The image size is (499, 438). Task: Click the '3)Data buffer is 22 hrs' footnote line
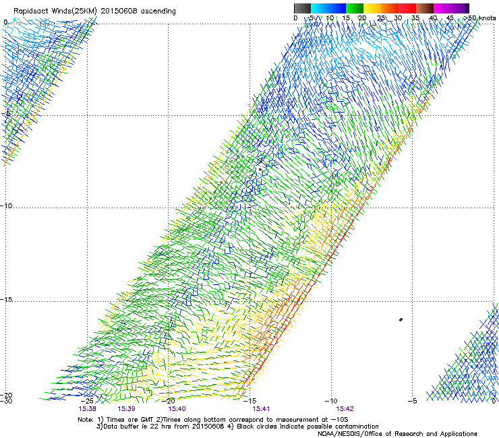point(237,427)
